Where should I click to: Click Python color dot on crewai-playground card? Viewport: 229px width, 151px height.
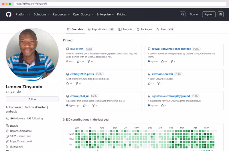coord(149,105)
